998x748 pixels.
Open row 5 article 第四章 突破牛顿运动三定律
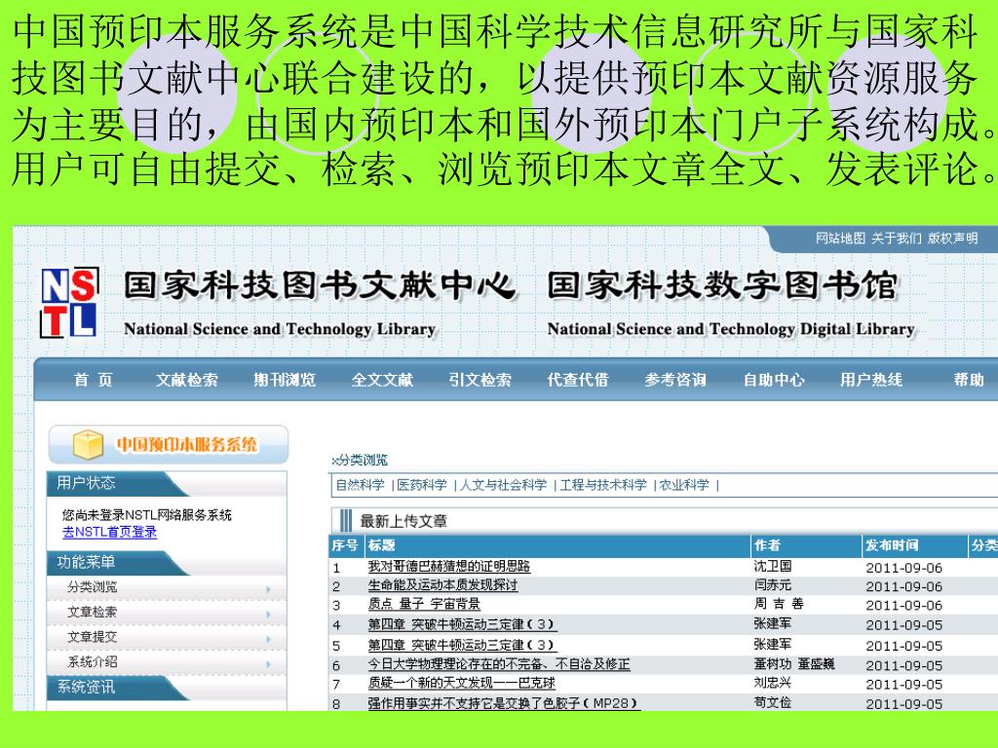(462, 645)
